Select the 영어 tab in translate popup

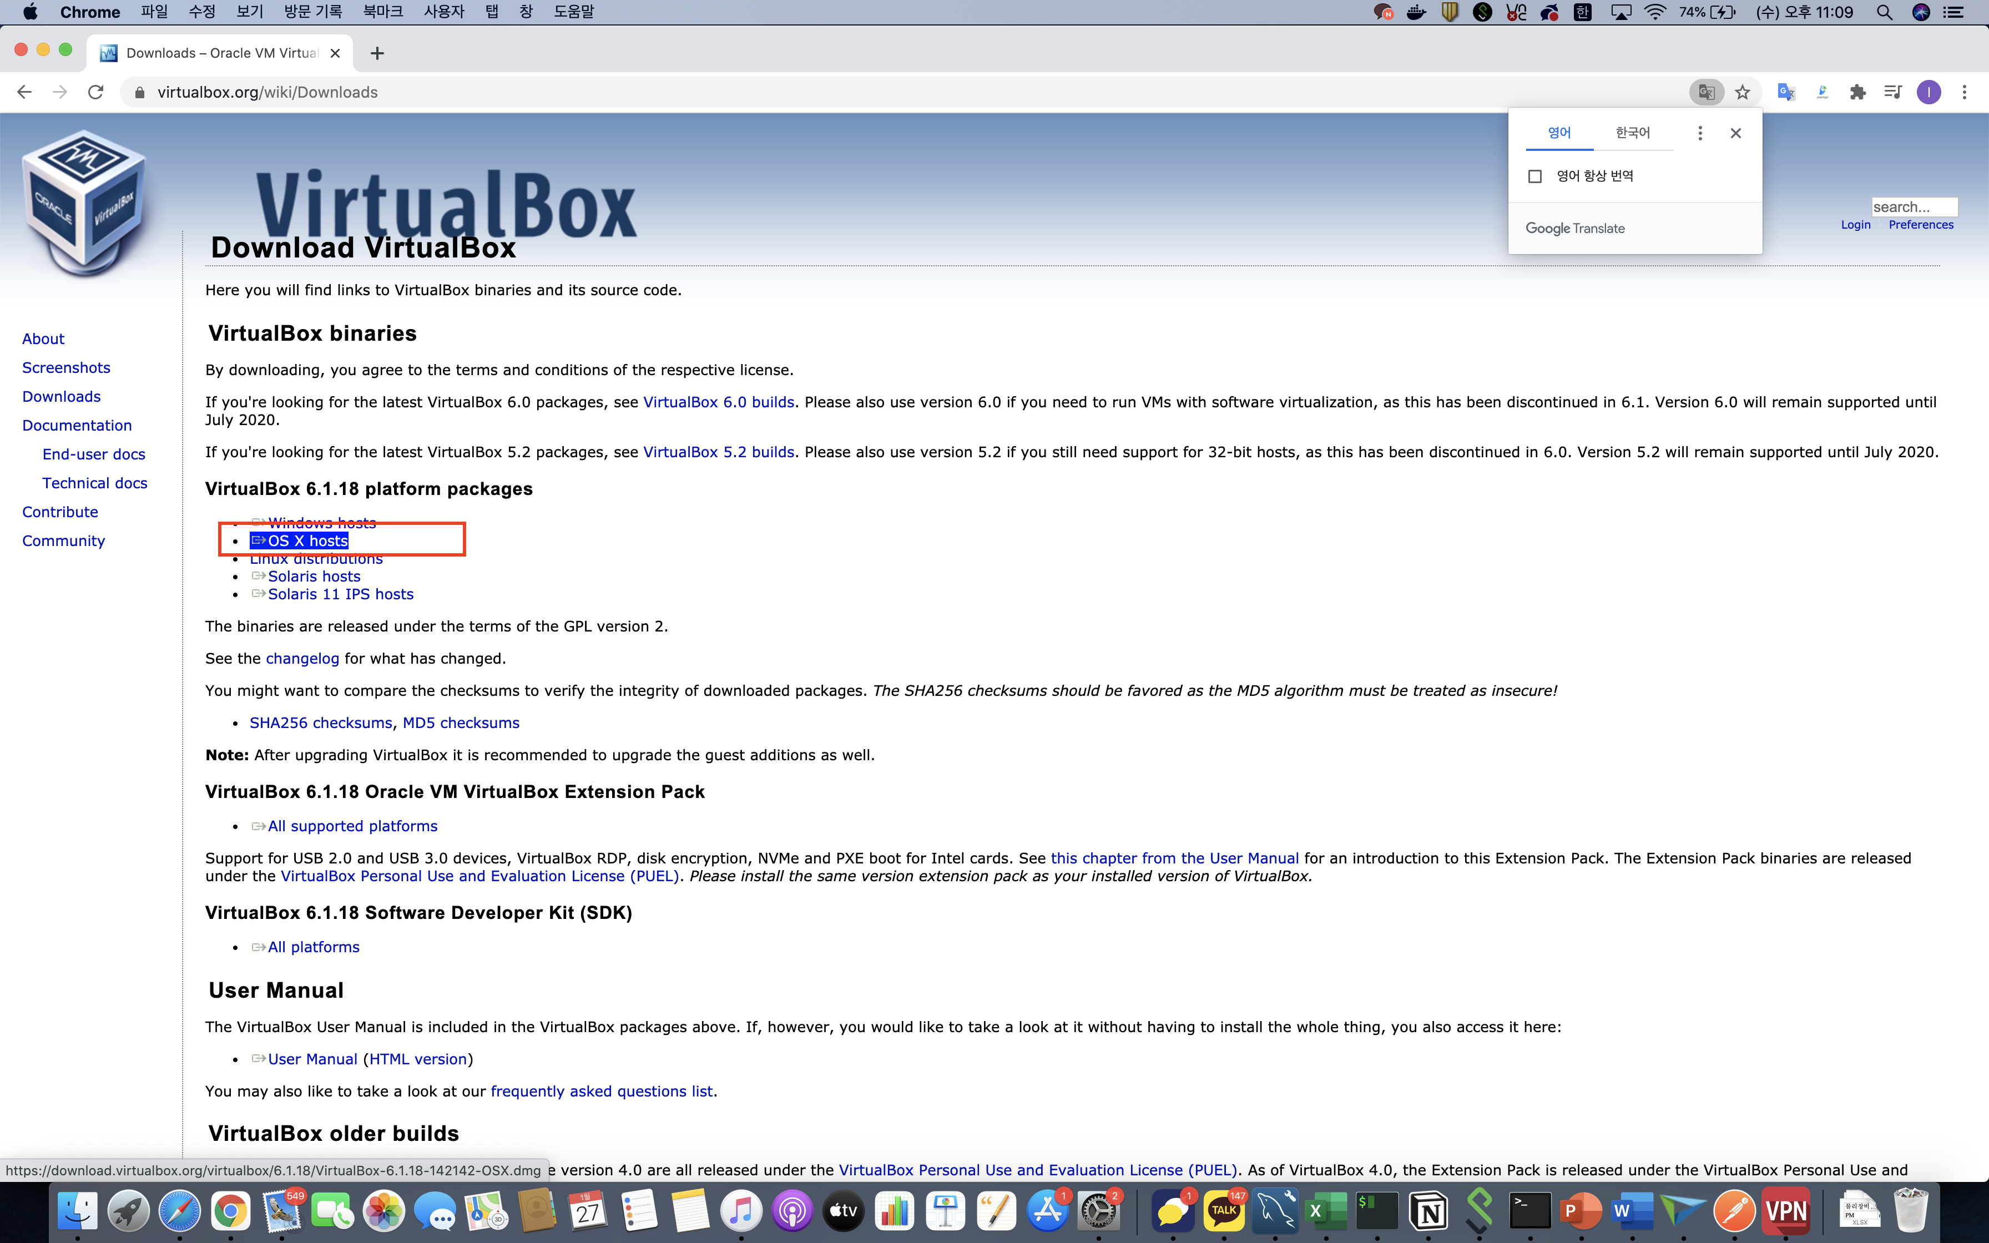pos(1559,133)
